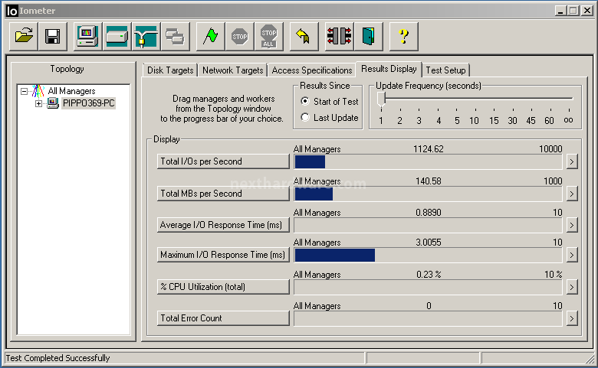
Task: Select the Results Display tab
Action: pos(389,70)
